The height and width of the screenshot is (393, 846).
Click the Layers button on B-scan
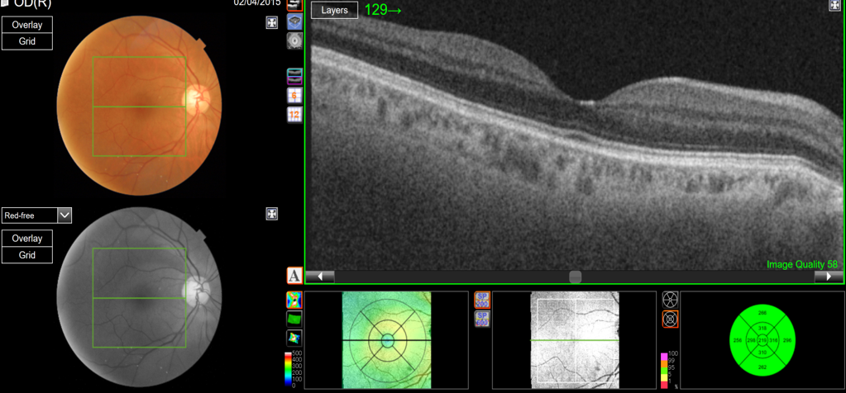pyautogui.click(x=334, y=11)
